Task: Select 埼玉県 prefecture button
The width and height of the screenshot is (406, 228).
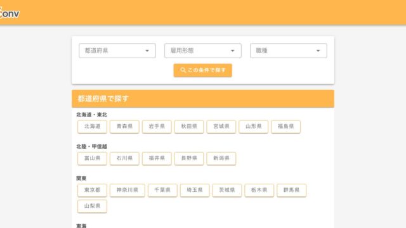Action: tap(195, 190)
